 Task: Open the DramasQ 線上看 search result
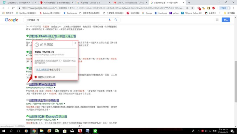pyautogui.click(x=48, y=117)
